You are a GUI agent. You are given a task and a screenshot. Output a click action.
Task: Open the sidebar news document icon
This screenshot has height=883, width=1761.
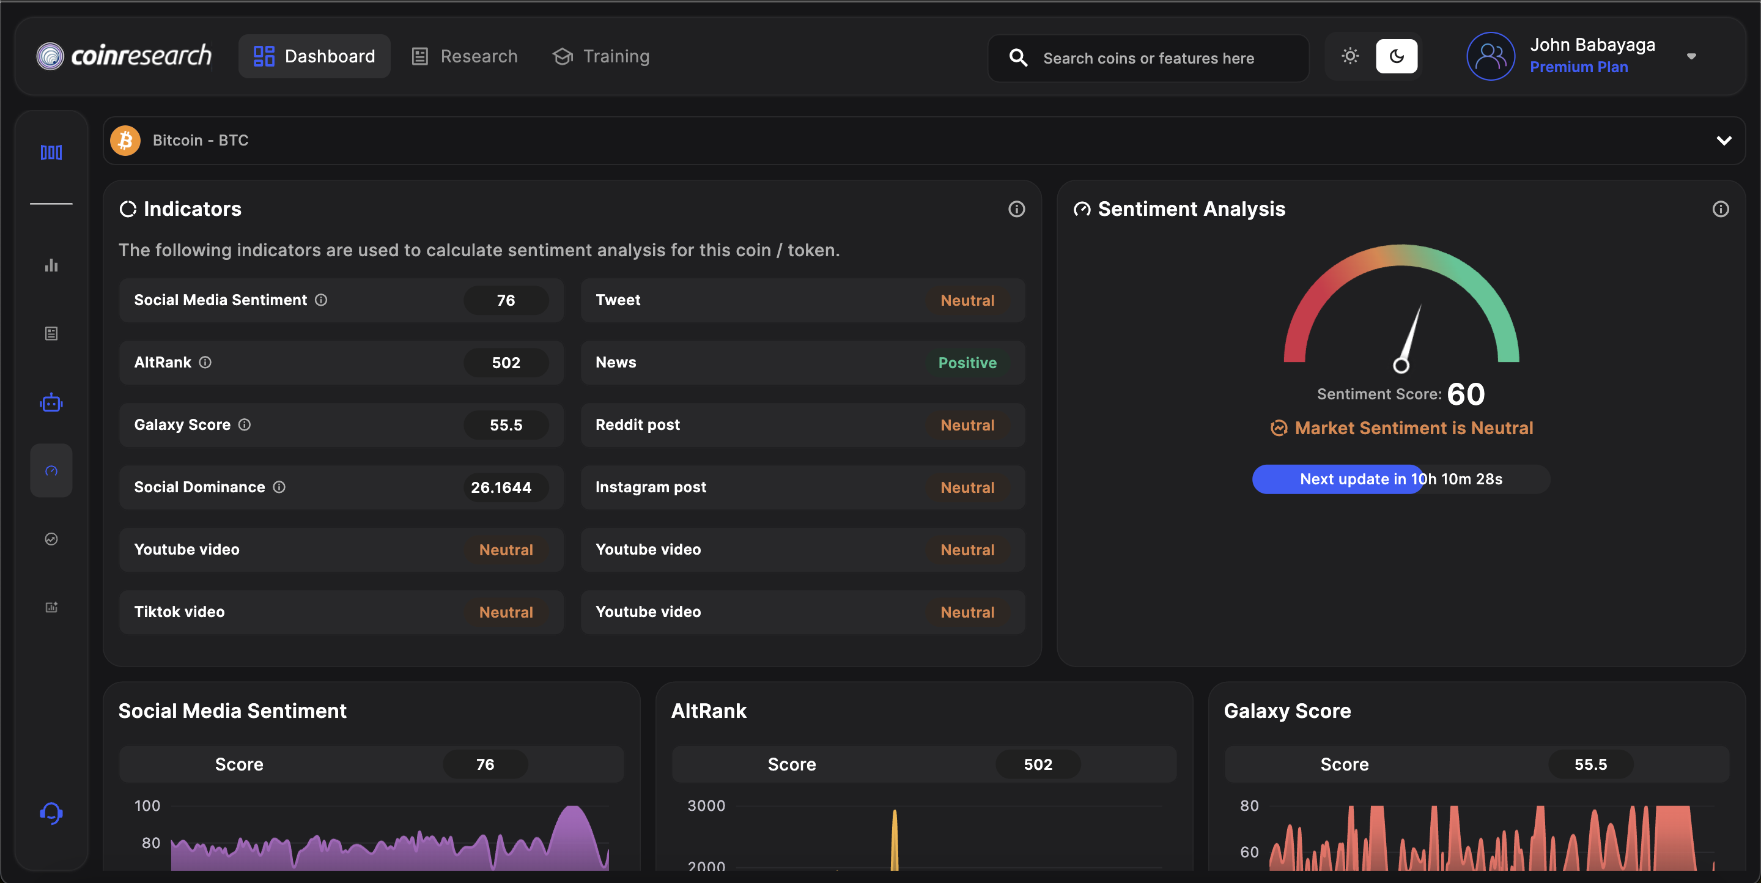coord(51,333)
